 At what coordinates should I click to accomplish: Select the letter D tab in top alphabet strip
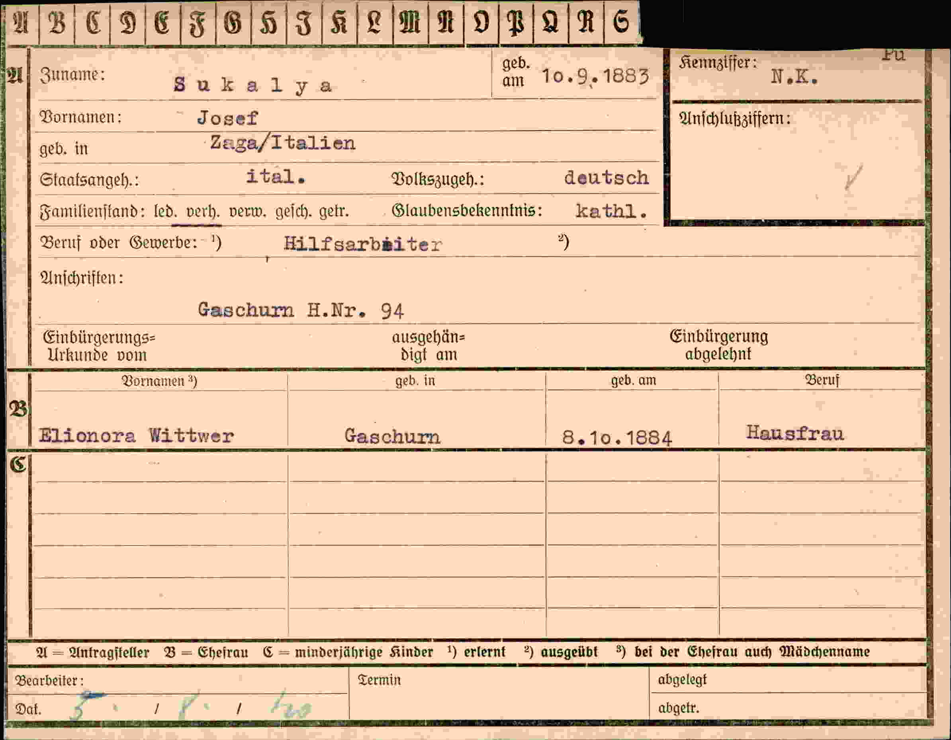(x=127, y=23)
